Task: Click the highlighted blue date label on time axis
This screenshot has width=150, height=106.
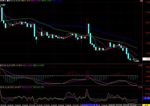Action: pos(89,105)
